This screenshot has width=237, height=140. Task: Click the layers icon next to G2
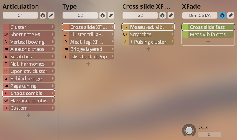(x=162, y=15)
